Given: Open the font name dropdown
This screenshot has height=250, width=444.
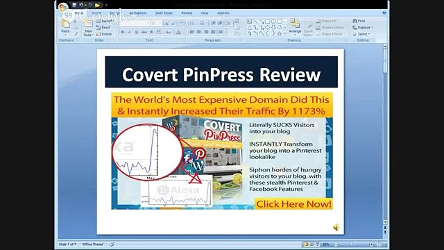Looking at the screenshot, I should pos(148,23).
